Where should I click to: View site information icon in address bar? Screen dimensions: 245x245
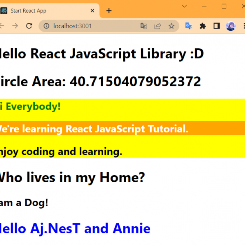[x=46, y=26]
